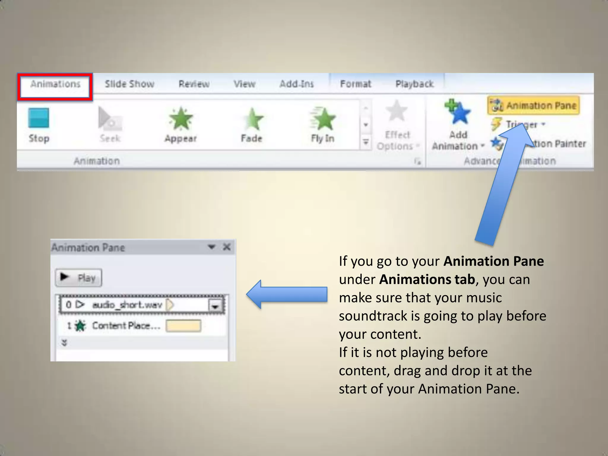Click Play in the Animation Pane
The image size is (608, 456).
[79, 278]
